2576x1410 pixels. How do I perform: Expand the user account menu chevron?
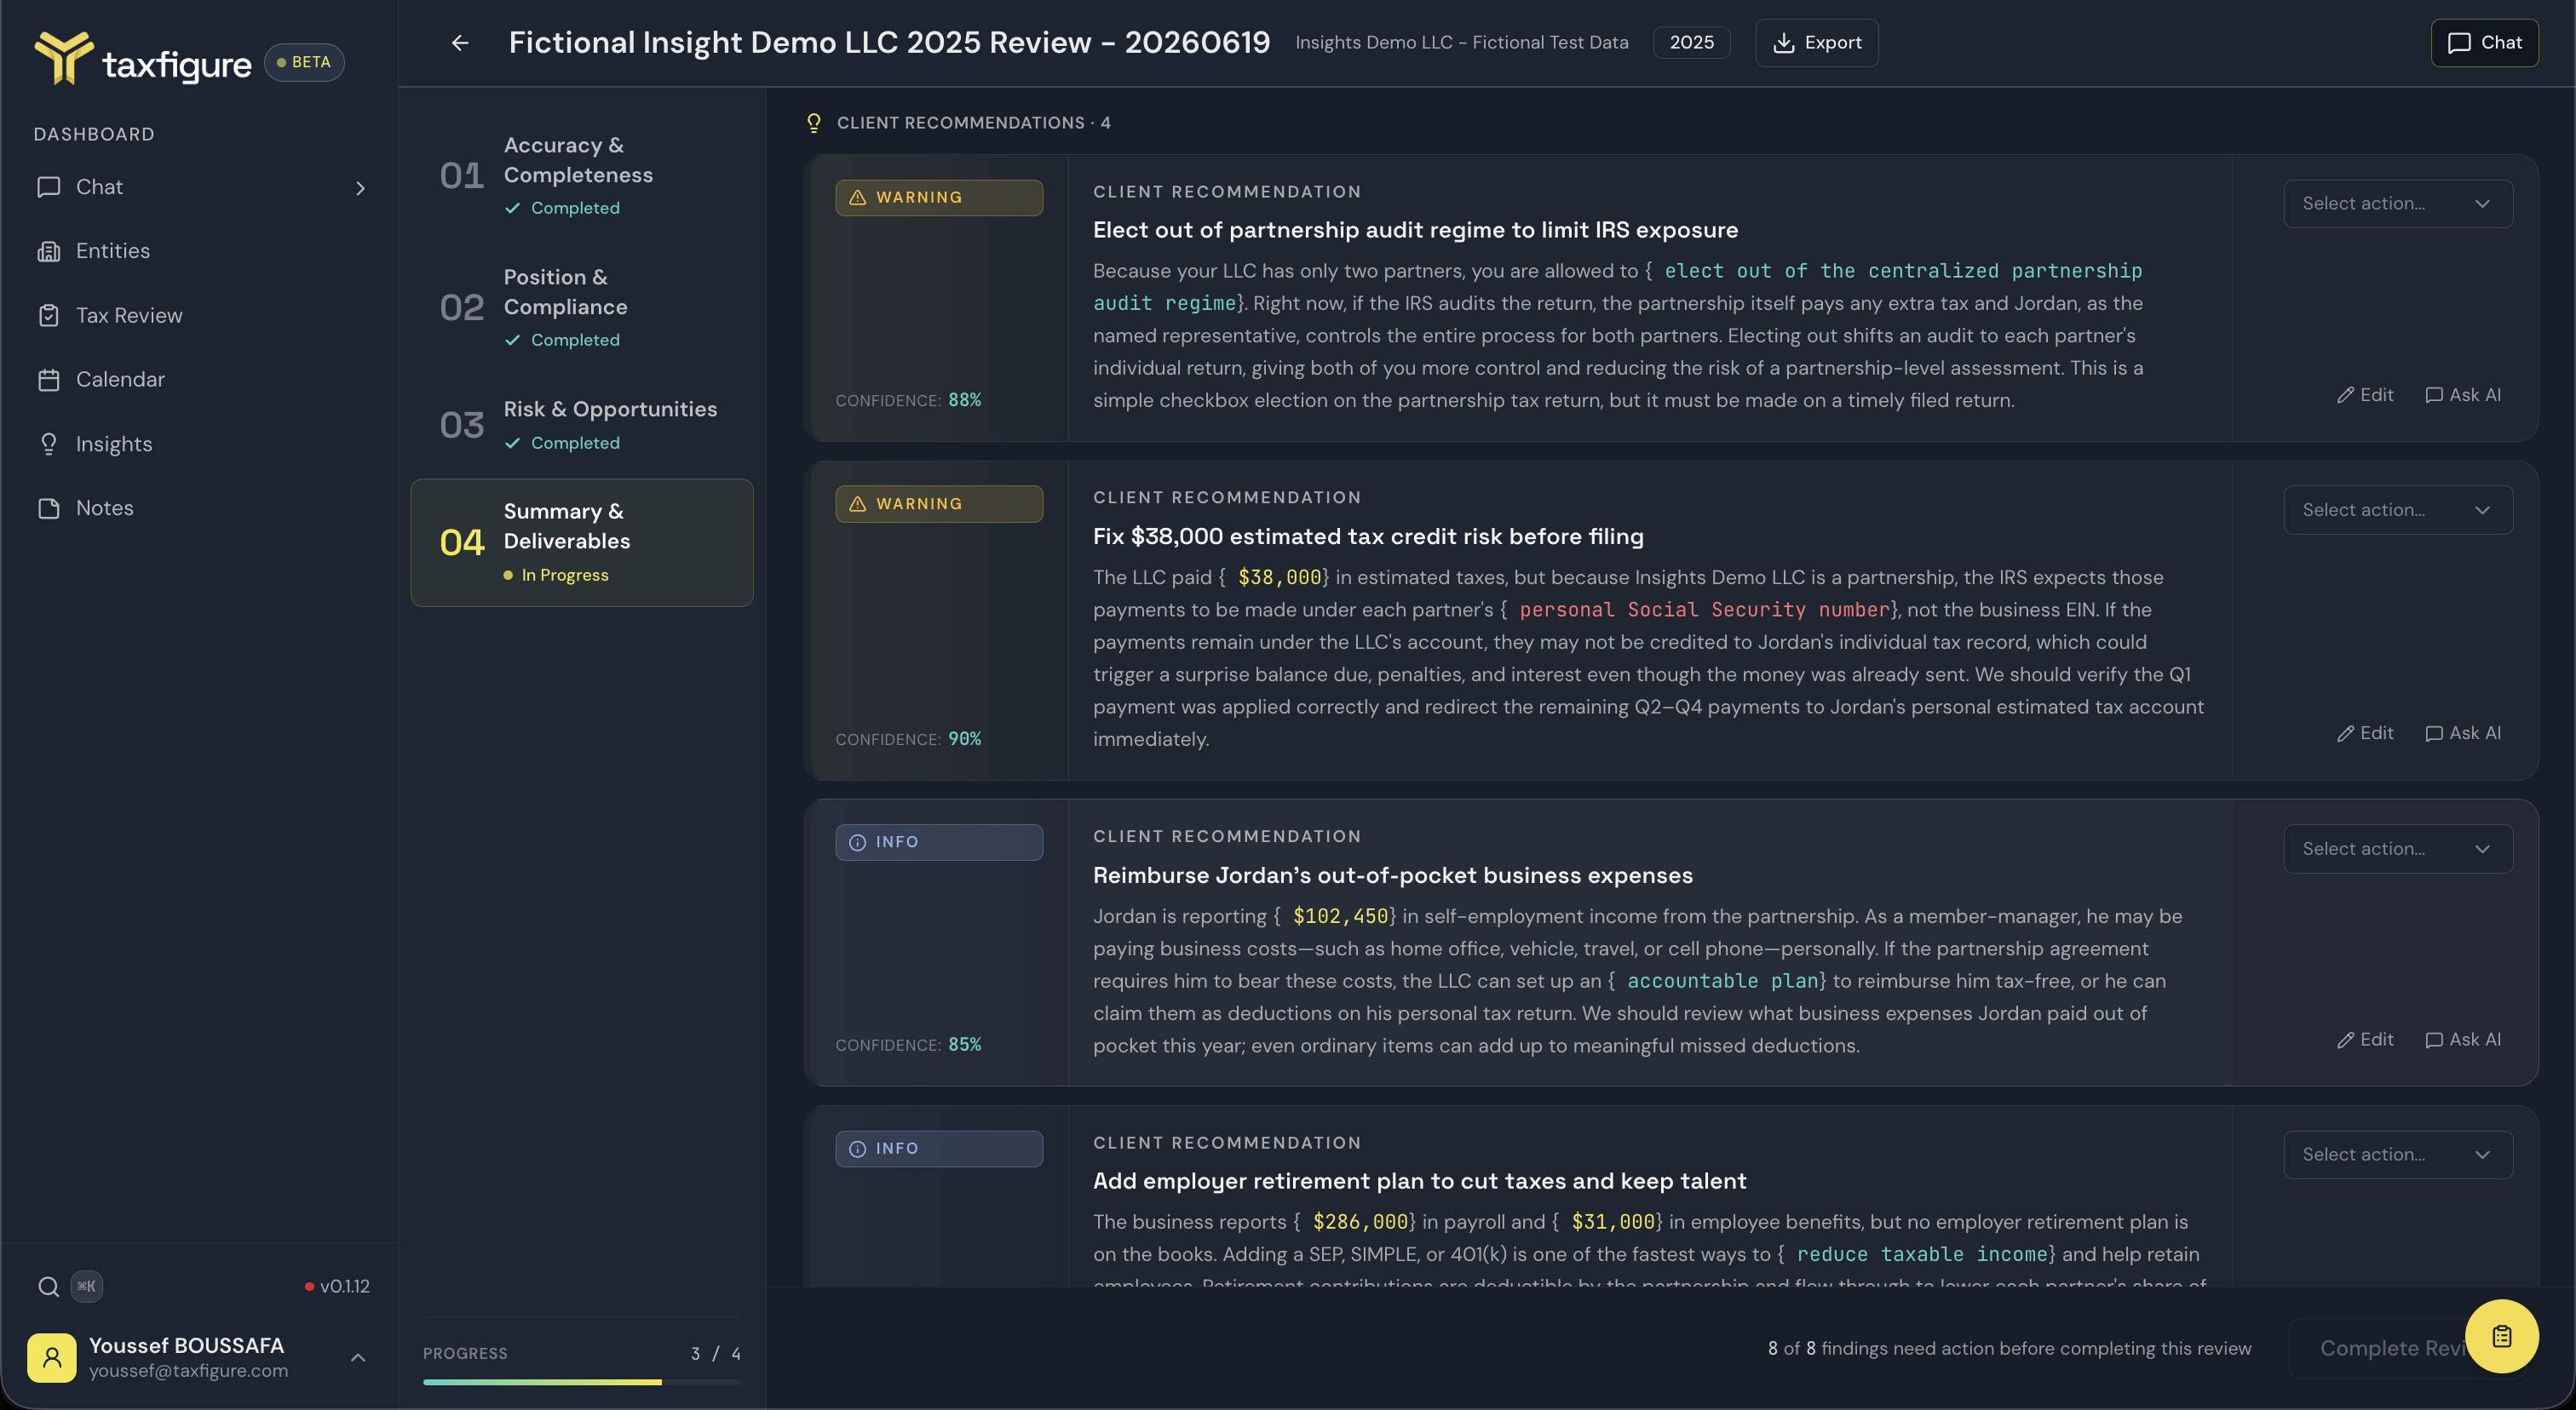pyautogui.click(x=358, y=1357)
